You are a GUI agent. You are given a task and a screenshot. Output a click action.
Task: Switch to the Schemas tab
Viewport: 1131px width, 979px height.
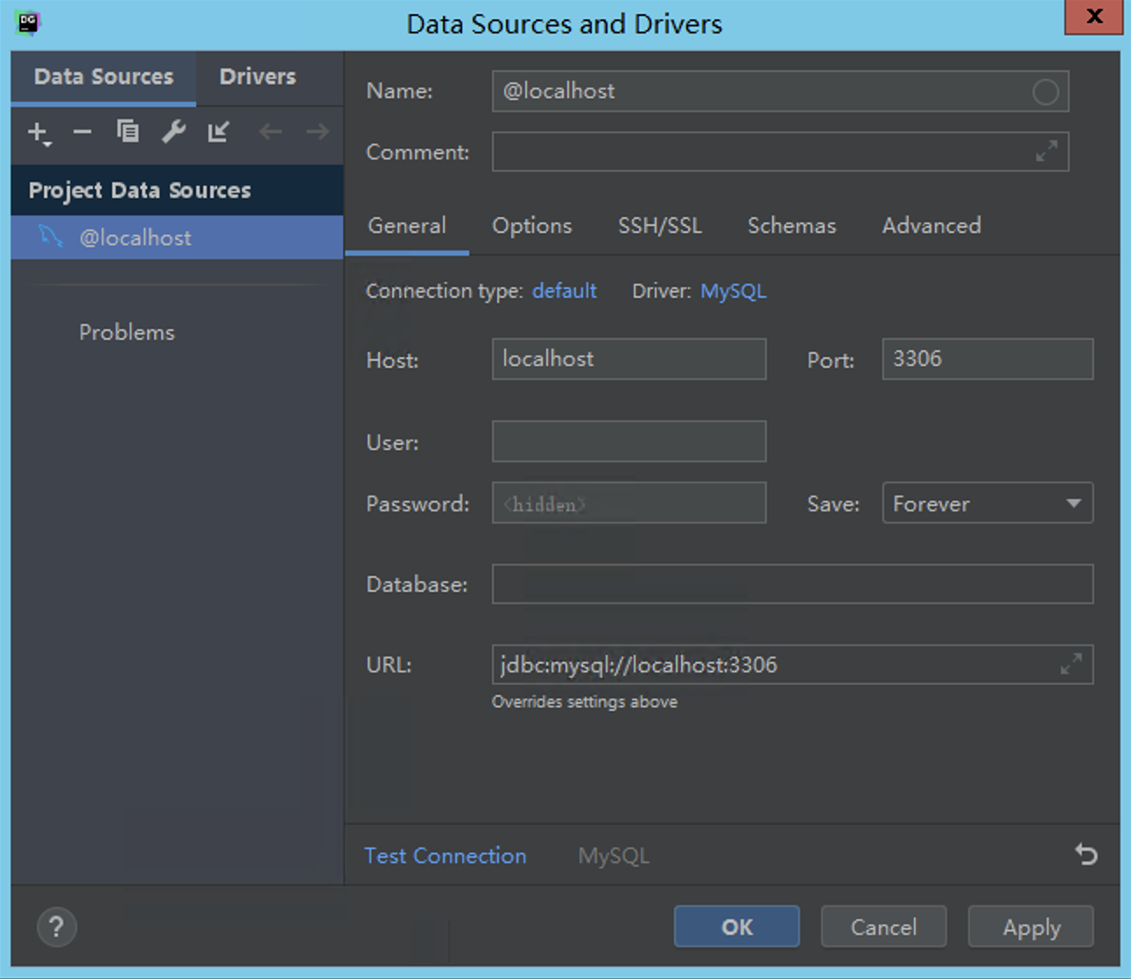pyautogui.click(x=790, y=226)
